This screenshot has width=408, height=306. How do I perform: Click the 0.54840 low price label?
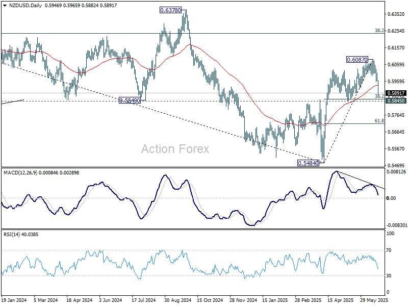point(308,163)
